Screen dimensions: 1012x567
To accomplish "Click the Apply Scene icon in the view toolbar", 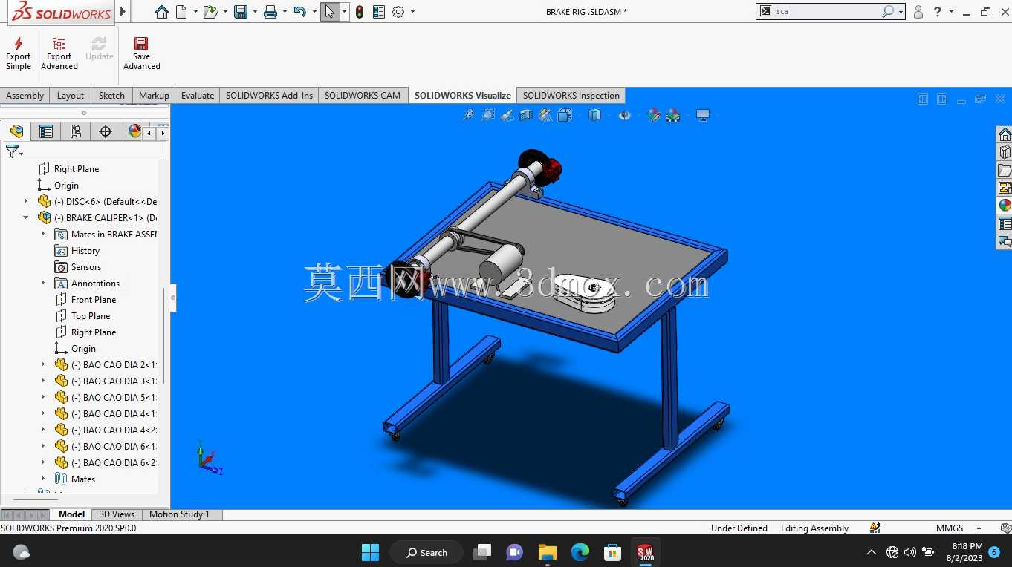I will click(x=673, y=115).
